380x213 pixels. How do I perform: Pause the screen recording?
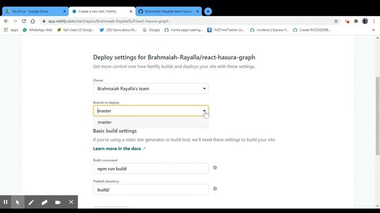click(5, 202)
